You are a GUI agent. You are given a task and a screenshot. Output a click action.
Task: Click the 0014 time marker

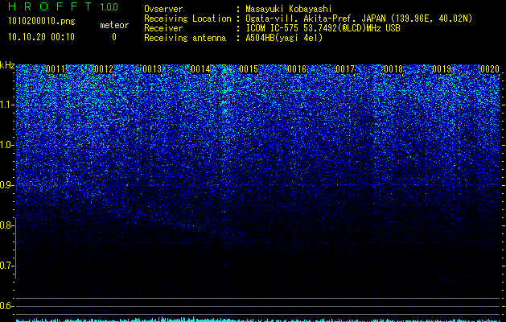tap(200, 69)
